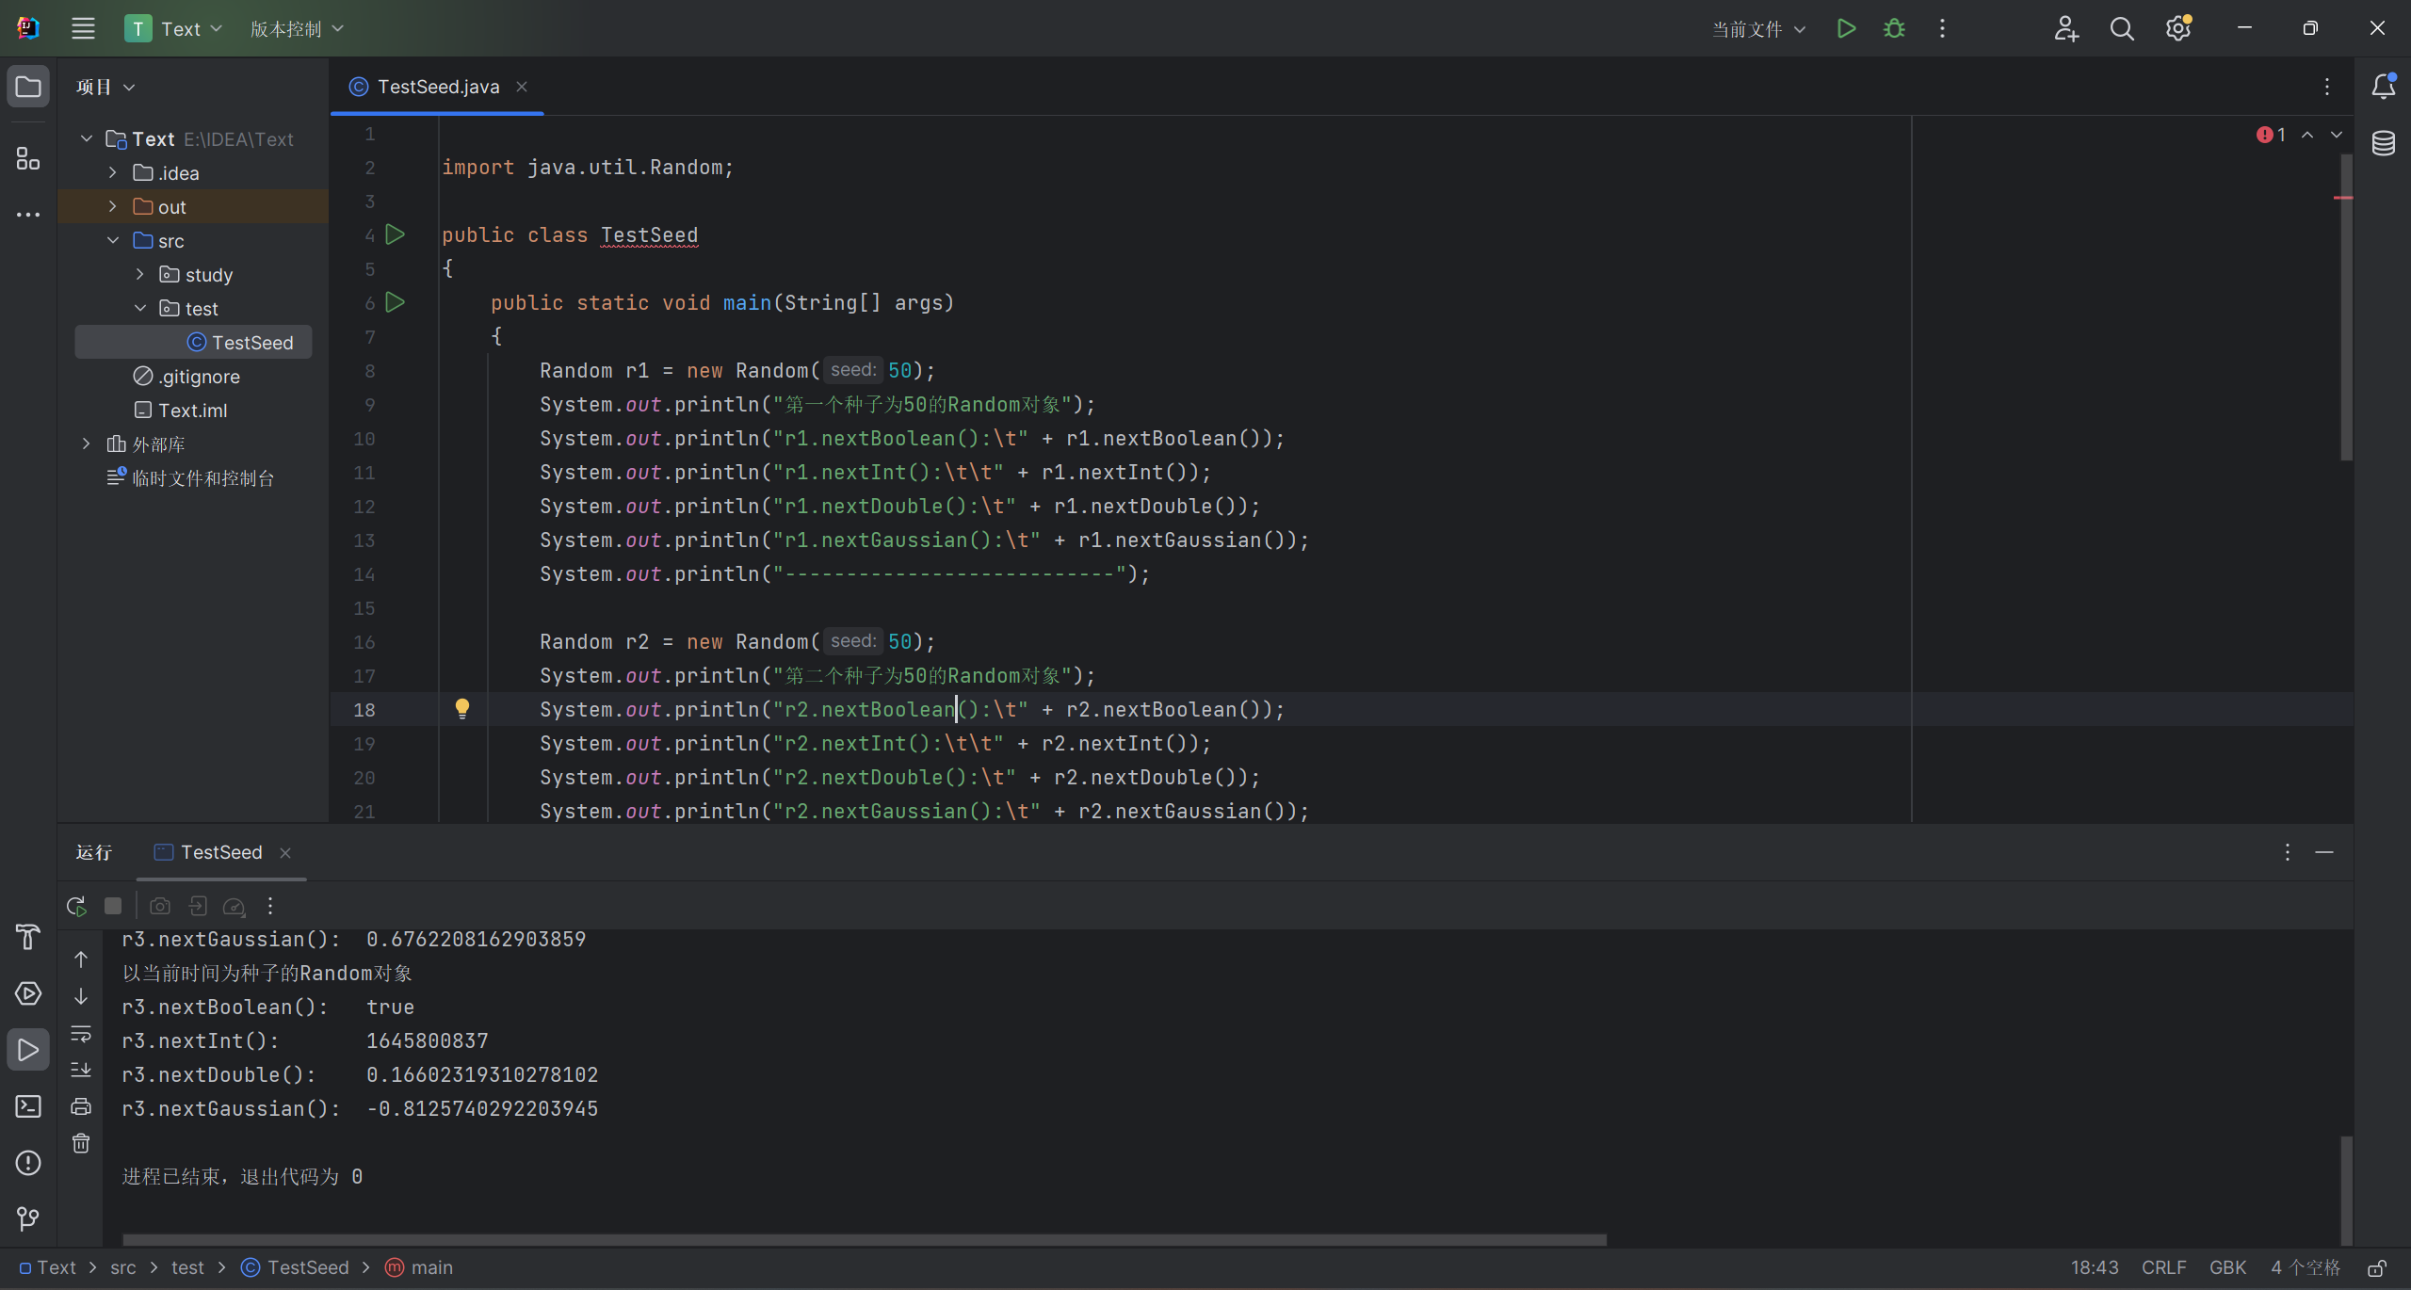
Task: Toggle soft-wrap in the run console
Action: click(x=81, y=1034)
